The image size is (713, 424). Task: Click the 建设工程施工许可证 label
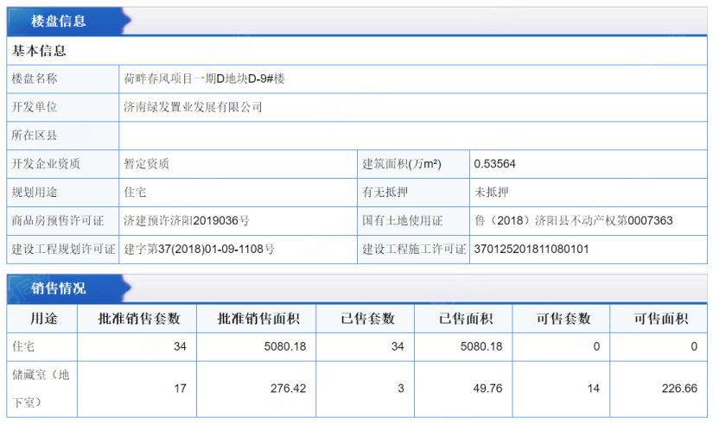tap(414, 249)
